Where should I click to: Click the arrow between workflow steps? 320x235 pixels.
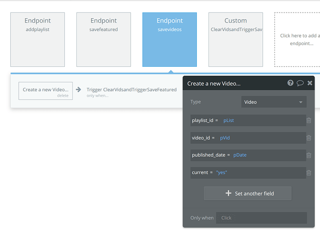click(x=78, y=89)
